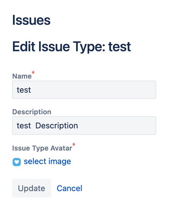The width and height of the screenshot is (192, 217).
Task: Click the Issues page heading
Action: pos(31,20)
